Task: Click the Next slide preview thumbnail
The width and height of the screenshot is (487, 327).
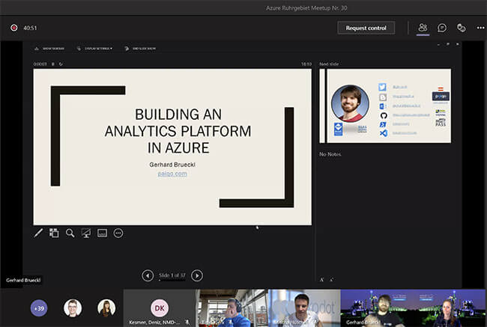Action: pos(385,106)
